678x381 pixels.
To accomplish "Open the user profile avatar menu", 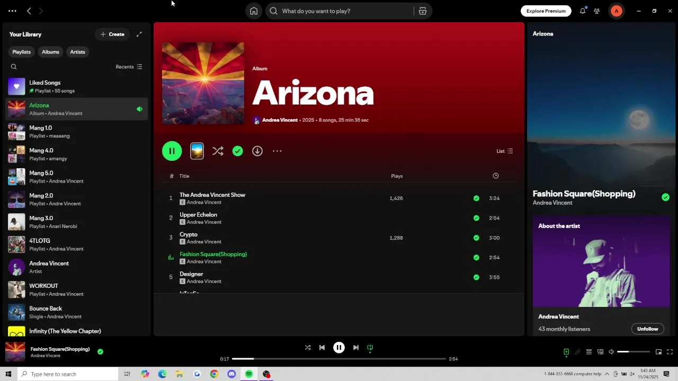I will tap(617, 11).
